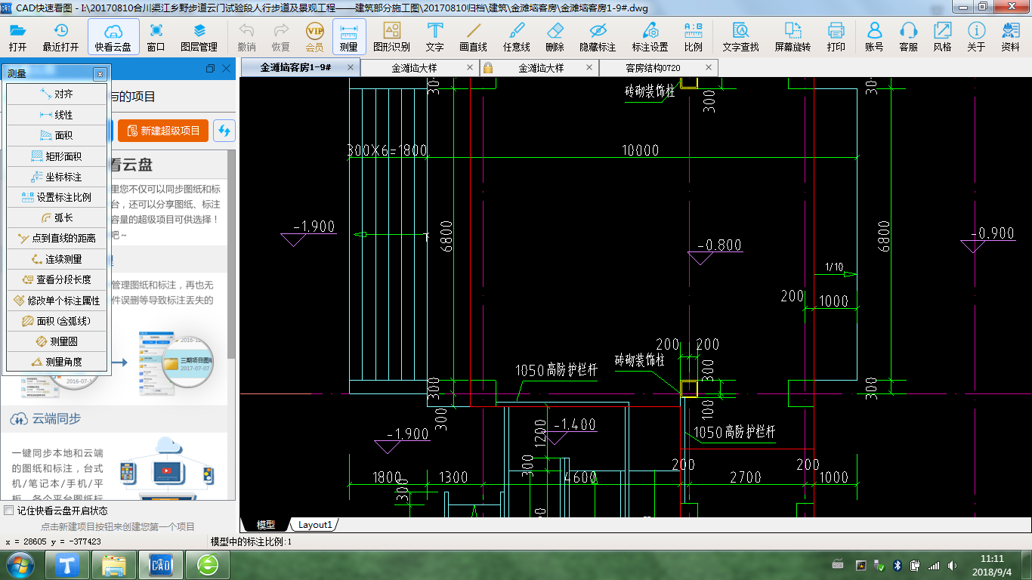Open the CAD app taskbar icon
This screenshot has height=580, width=1032.
161,565
